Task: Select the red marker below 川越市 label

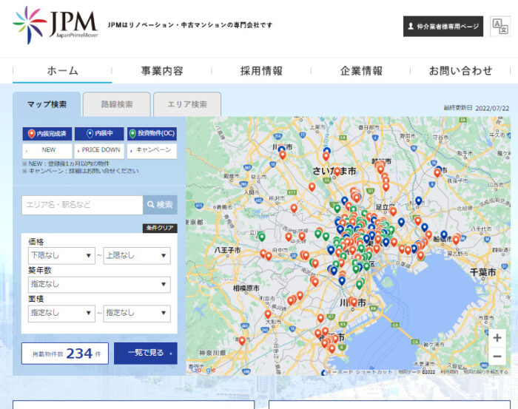Action: coord(283,155)
